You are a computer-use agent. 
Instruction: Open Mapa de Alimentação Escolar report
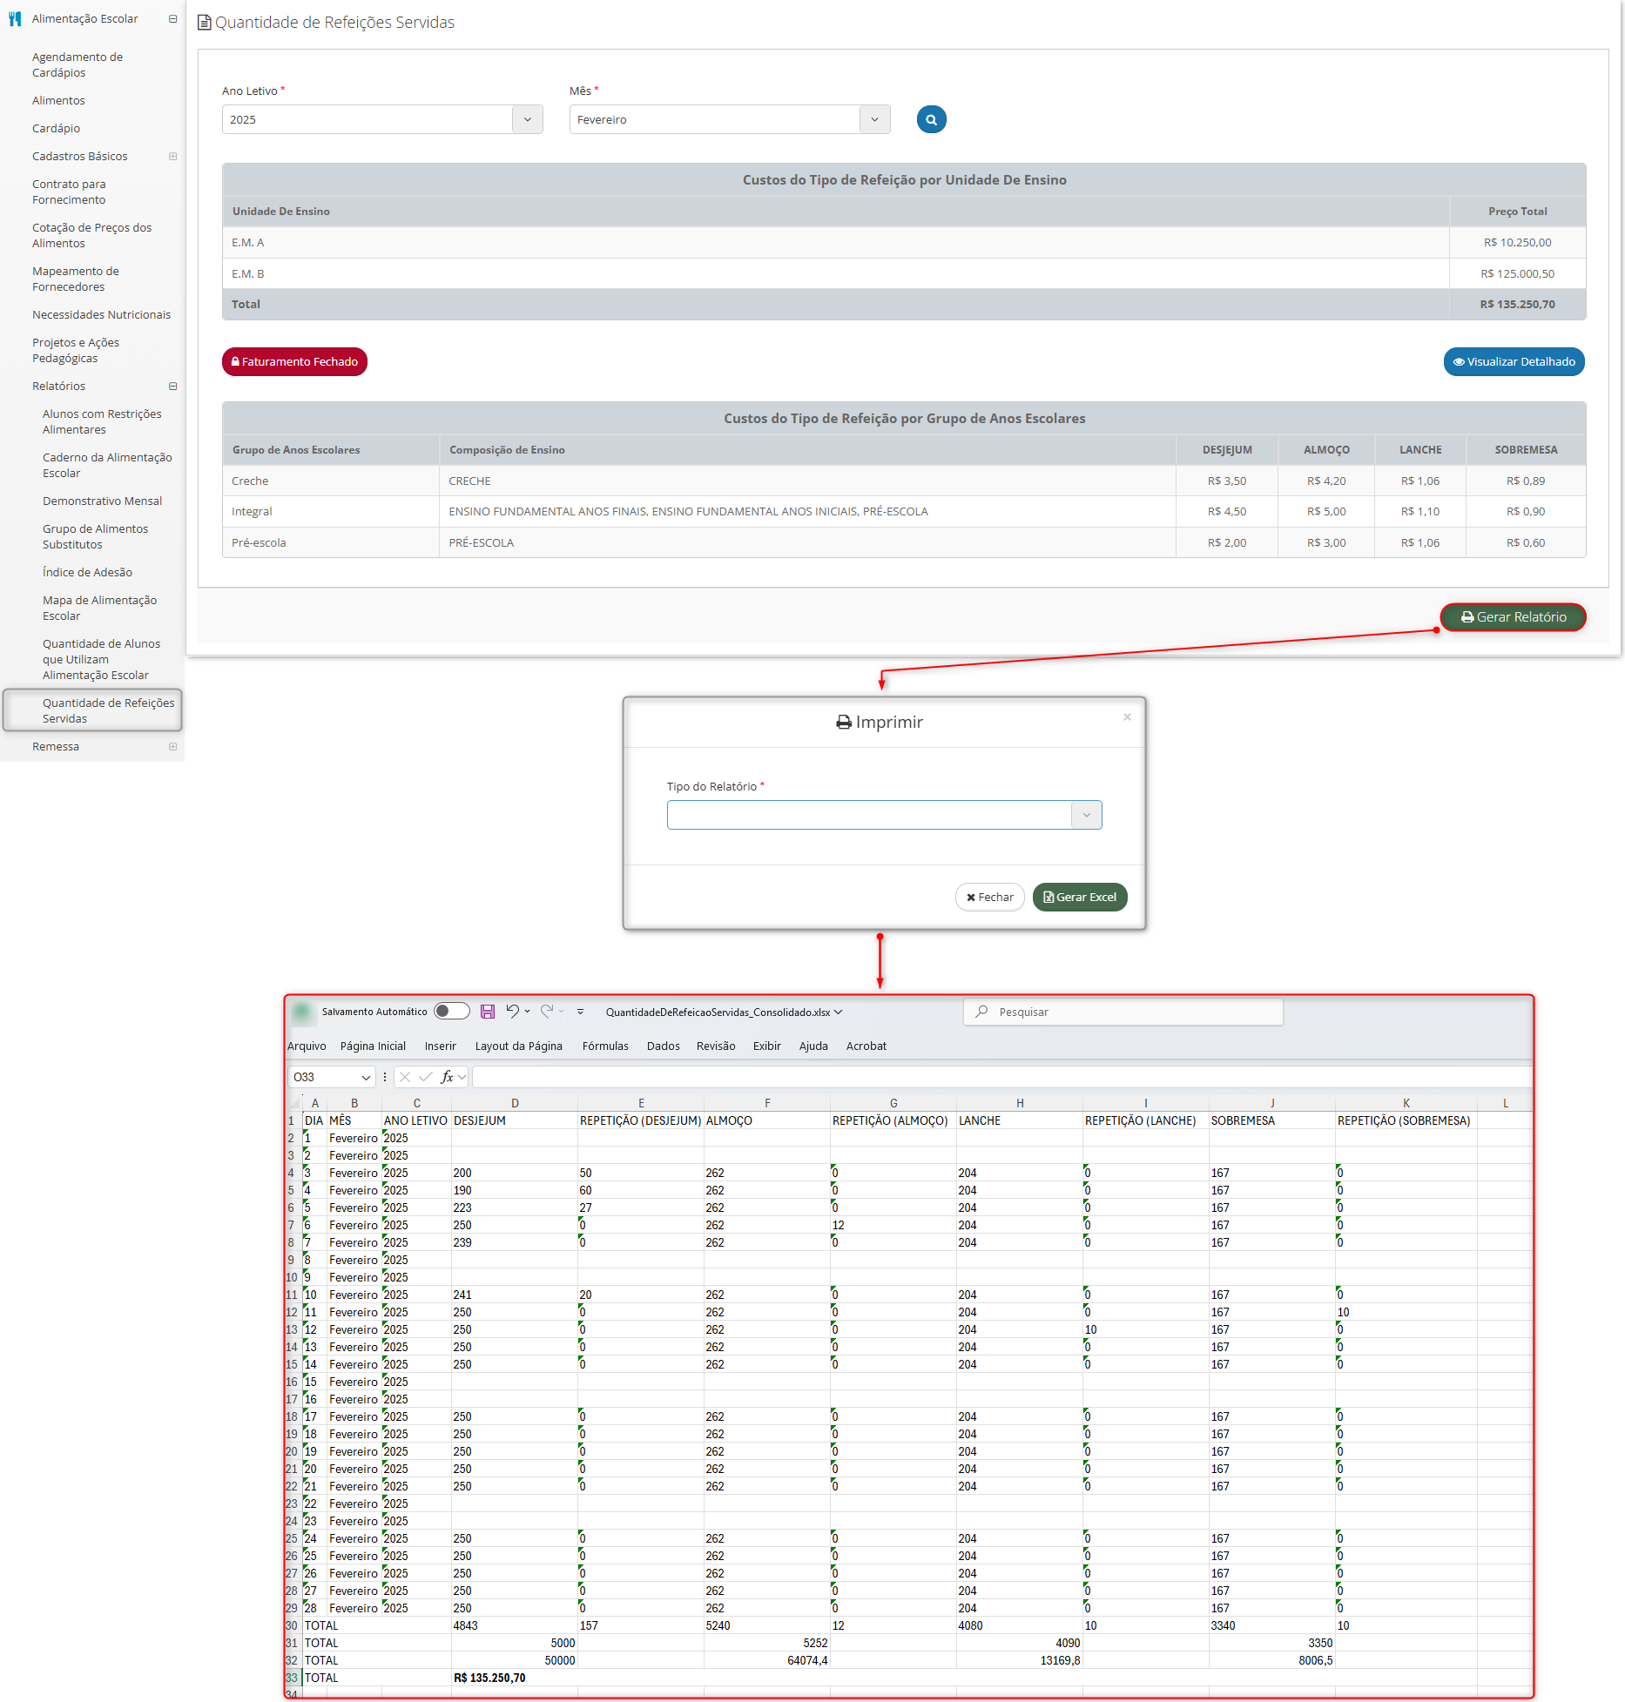tap(99, 608)
